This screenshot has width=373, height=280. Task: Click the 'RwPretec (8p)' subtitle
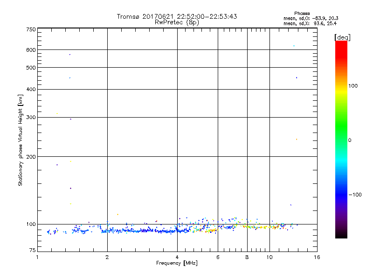177,22
